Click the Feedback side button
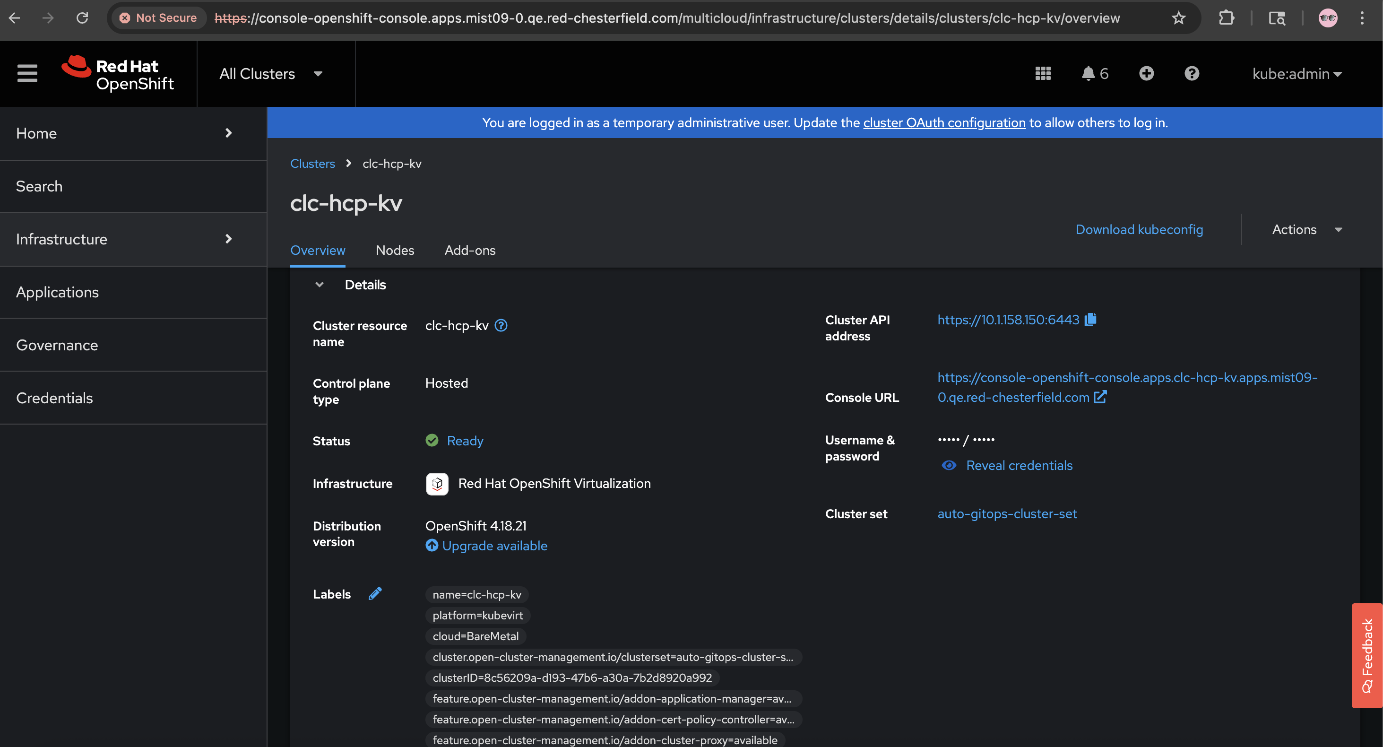This screenshot has height=747, width=1383. pos(1366,655)
